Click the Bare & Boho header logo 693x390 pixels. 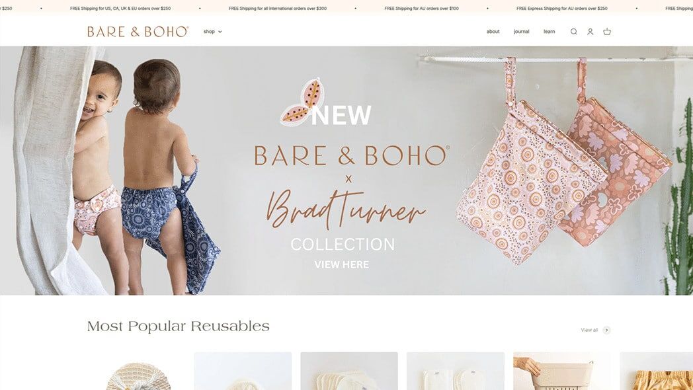pyautogui.click(x=138, y=32)
